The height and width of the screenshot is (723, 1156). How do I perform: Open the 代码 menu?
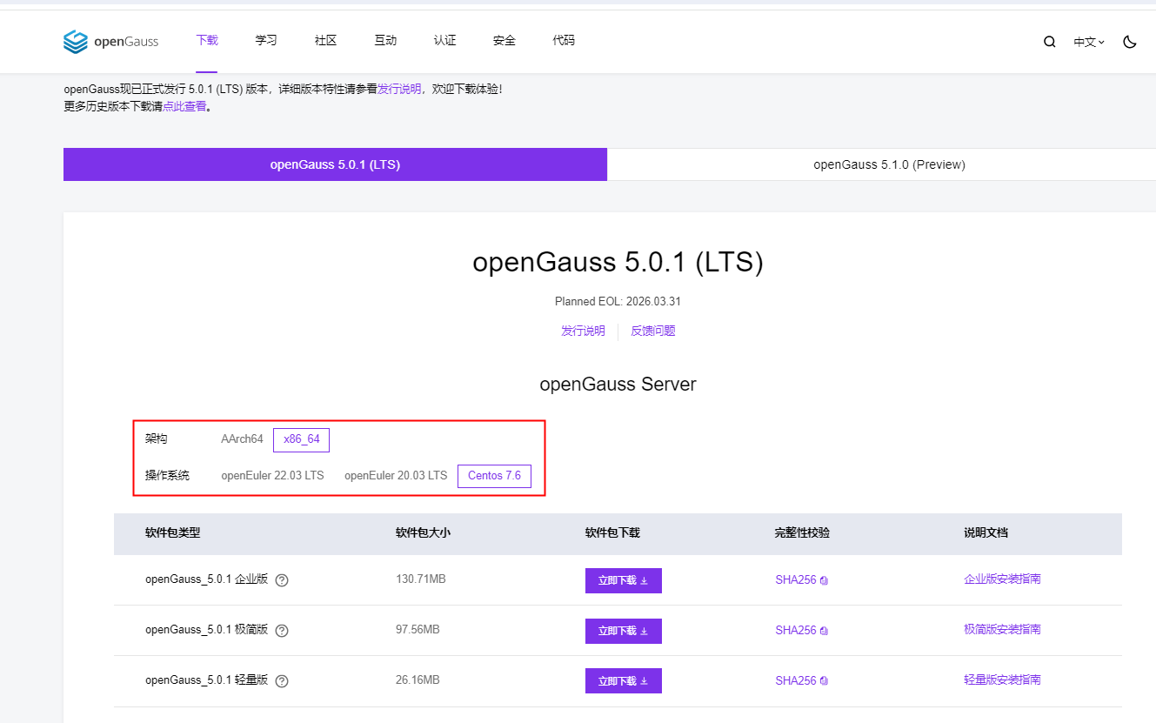[x=564, y=40]
